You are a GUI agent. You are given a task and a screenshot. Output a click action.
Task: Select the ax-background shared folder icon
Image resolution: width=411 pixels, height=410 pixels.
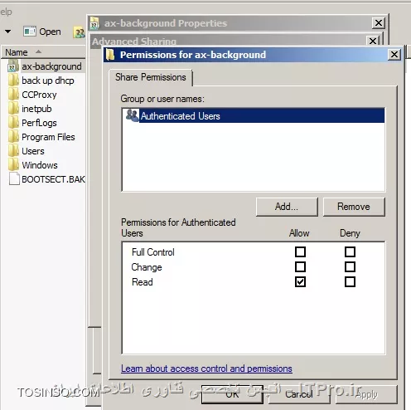click(13, 66)
